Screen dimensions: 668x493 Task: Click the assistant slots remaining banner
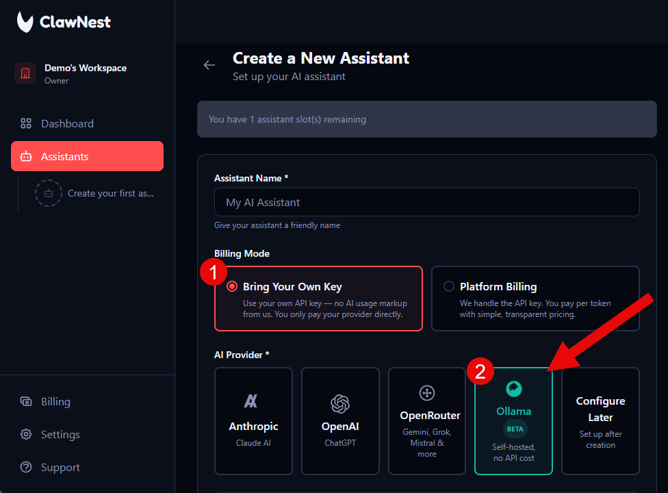426,118
